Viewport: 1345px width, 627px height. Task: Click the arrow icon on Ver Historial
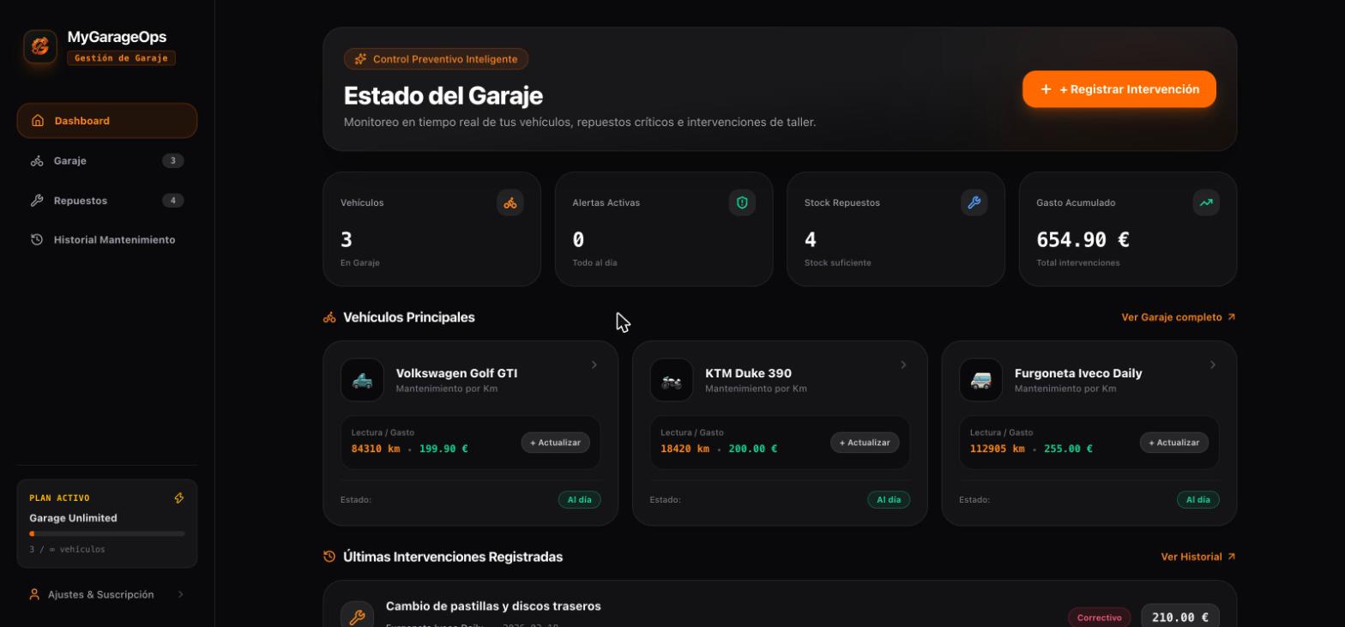click(x=1232, y=557)
